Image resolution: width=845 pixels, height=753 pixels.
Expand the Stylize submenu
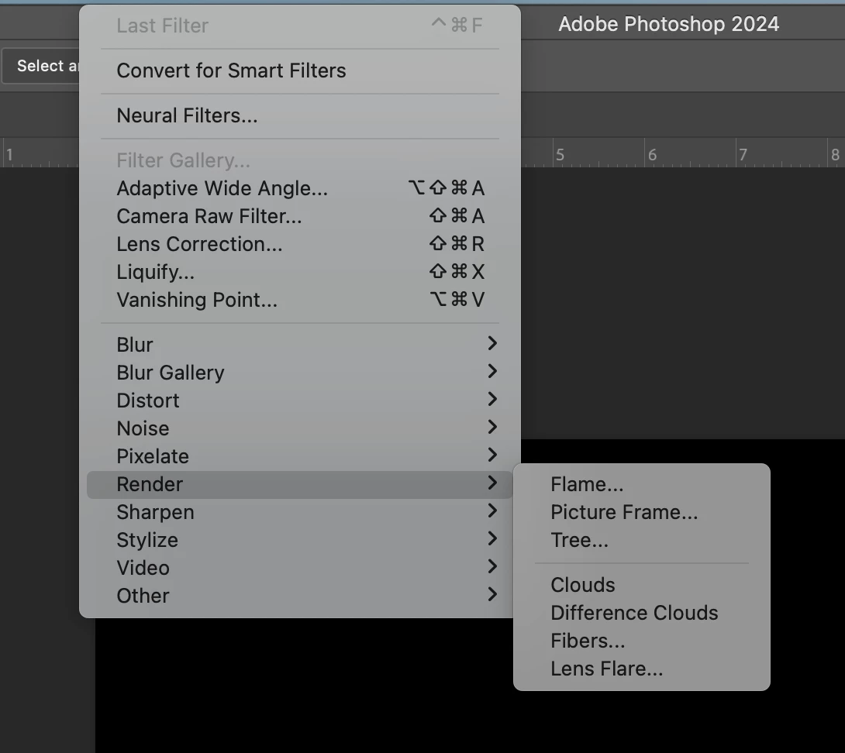(x=300, y=540)
